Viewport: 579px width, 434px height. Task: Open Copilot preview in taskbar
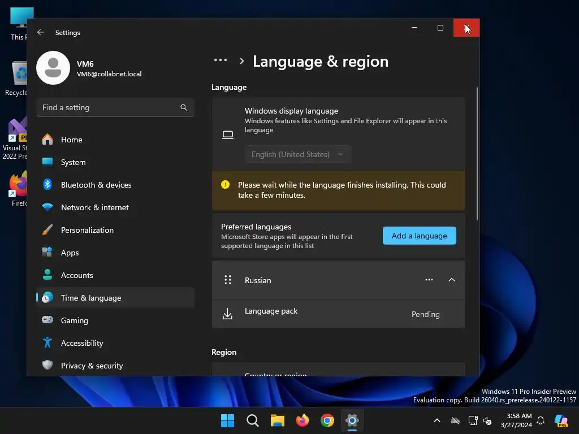pos(561,420)
